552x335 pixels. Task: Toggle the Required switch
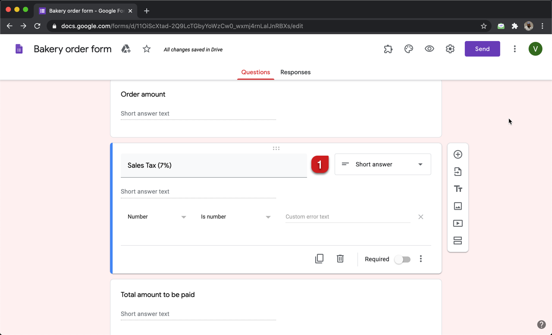click(402, 259)
